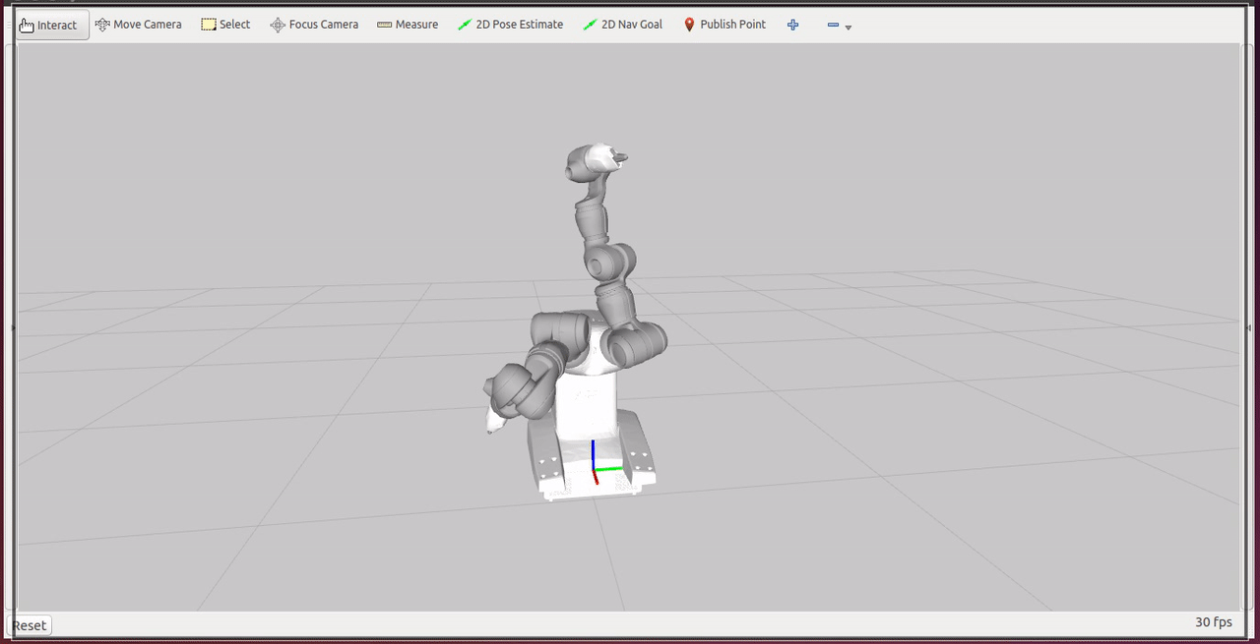
Task: Activate the Move Camera tool
Action: click(x=139, y=25)
